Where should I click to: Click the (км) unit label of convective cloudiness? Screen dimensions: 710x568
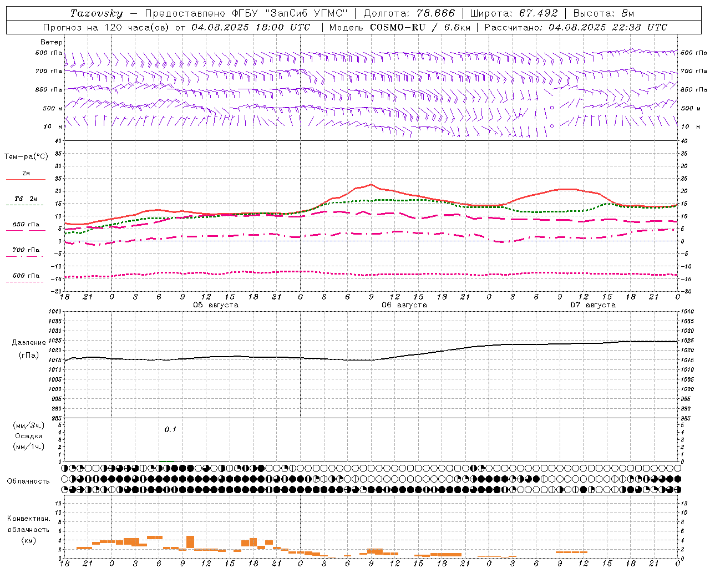pos(29,540)
